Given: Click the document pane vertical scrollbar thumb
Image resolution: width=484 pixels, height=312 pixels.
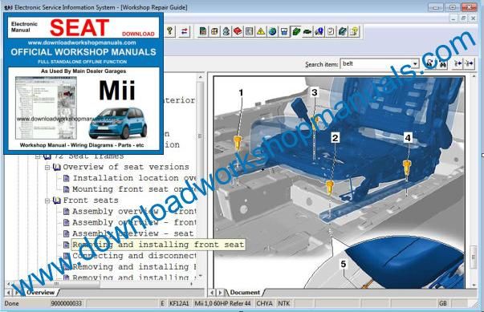Looking at the screenshot, I should [x=474, y=257].
